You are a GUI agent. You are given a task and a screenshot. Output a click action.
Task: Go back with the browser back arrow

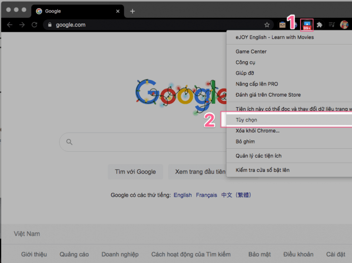10,25
